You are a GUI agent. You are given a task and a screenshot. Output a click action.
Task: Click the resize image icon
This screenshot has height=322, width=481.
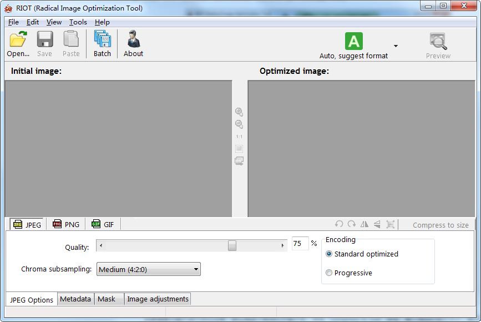click(390, 224)
